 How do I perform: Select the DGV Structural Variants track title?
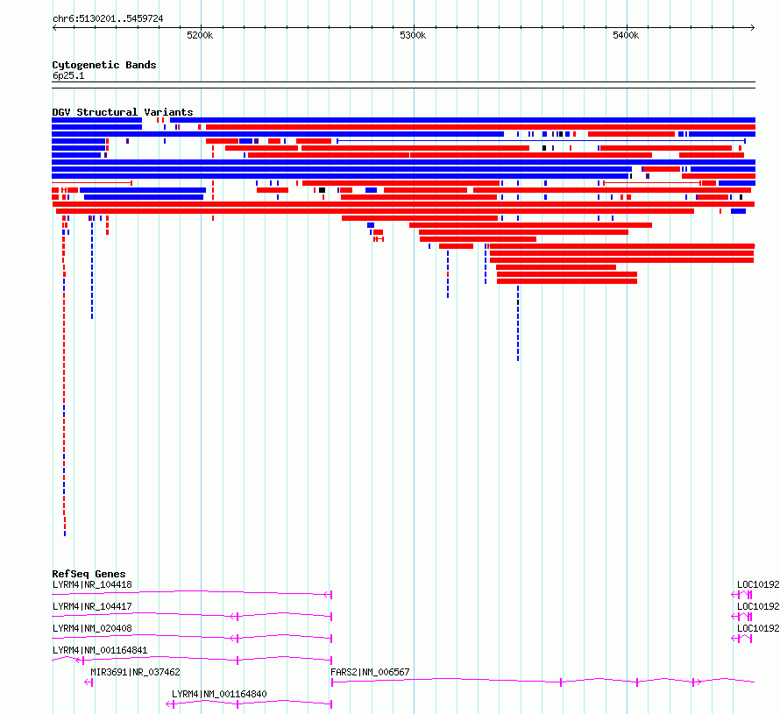click(x=123, y=112)
